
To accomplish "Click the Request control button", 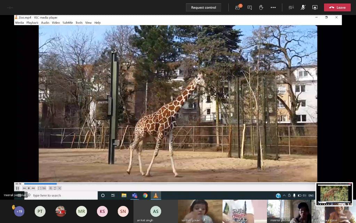I will tap(203, 8).
